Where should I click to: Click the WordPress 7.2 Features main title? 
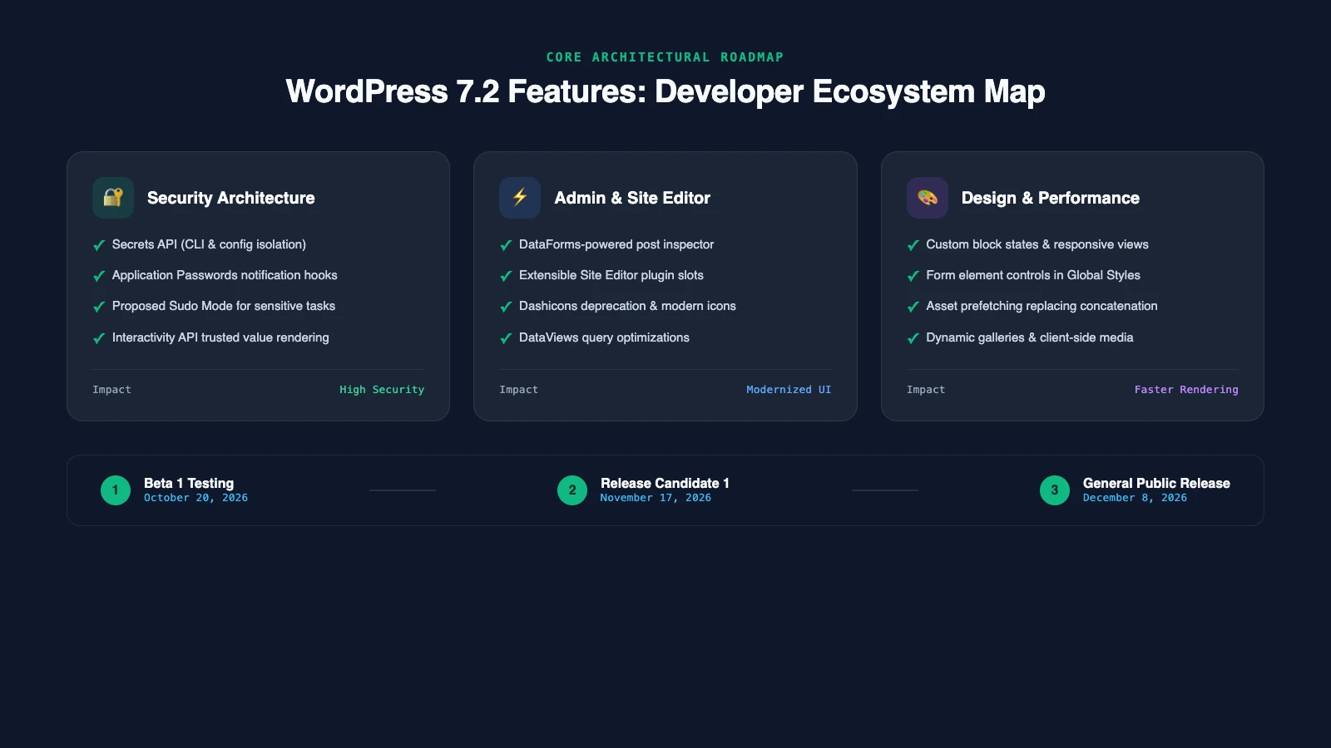[665, 91]
